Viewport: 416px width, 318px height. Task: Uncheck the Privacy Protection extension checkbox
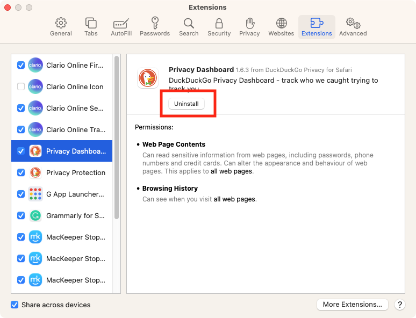pos(21,172)
